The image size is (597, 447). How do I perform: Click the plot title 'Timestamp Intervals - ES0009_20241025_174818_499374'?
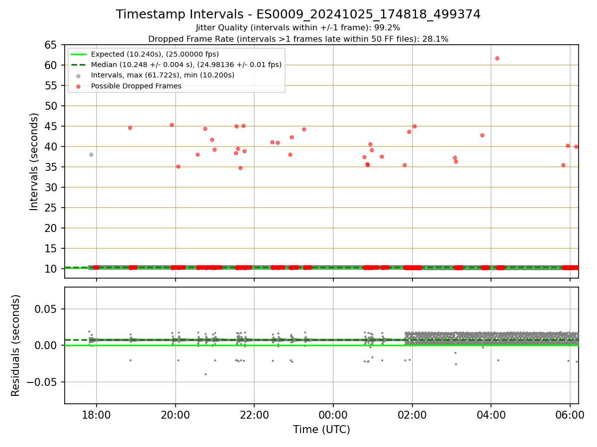298,14
